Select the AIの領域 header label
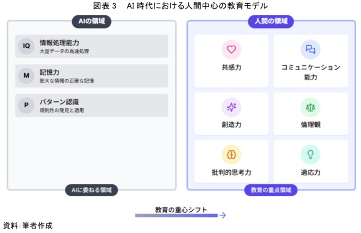The image size is (361, 233). coord(91,21)
